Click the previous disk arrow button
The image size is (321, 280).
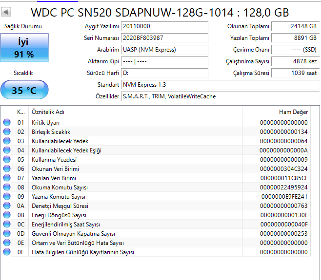(x=6, y=12)
